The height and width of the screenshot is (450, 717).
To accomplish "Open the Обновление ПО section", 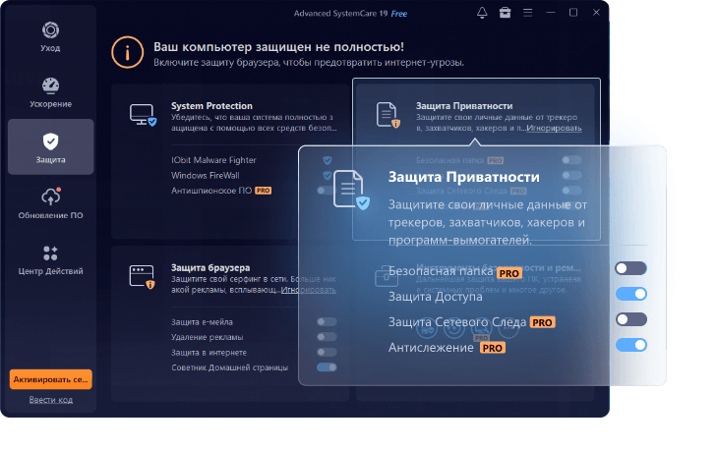I will tap(50, 203).
